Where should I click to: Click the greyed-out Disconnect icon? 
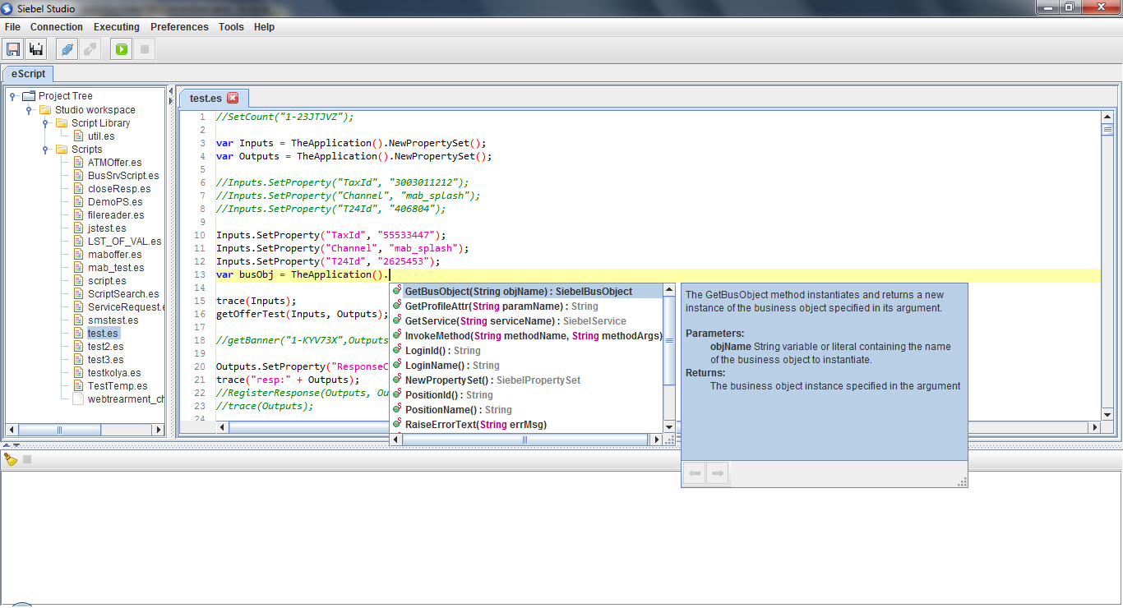90,49
